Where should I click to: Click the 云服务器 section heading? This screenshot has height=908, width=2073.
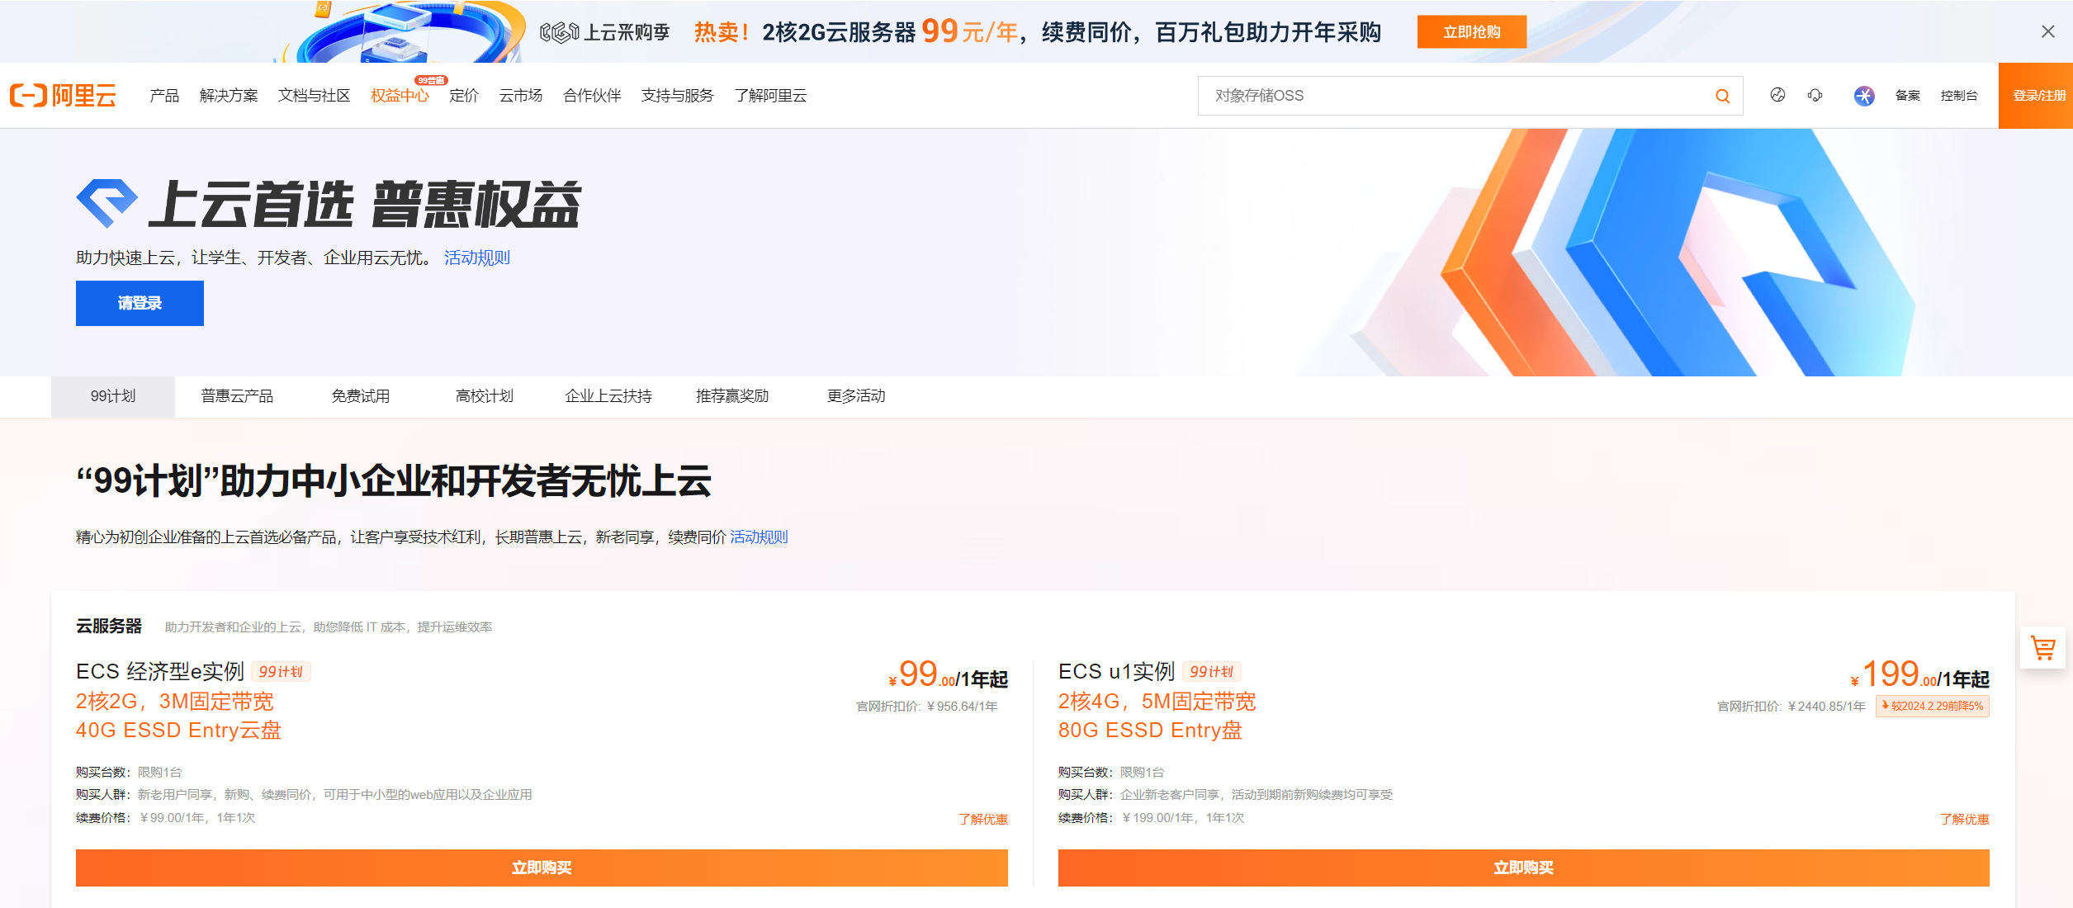coord(109,626)
